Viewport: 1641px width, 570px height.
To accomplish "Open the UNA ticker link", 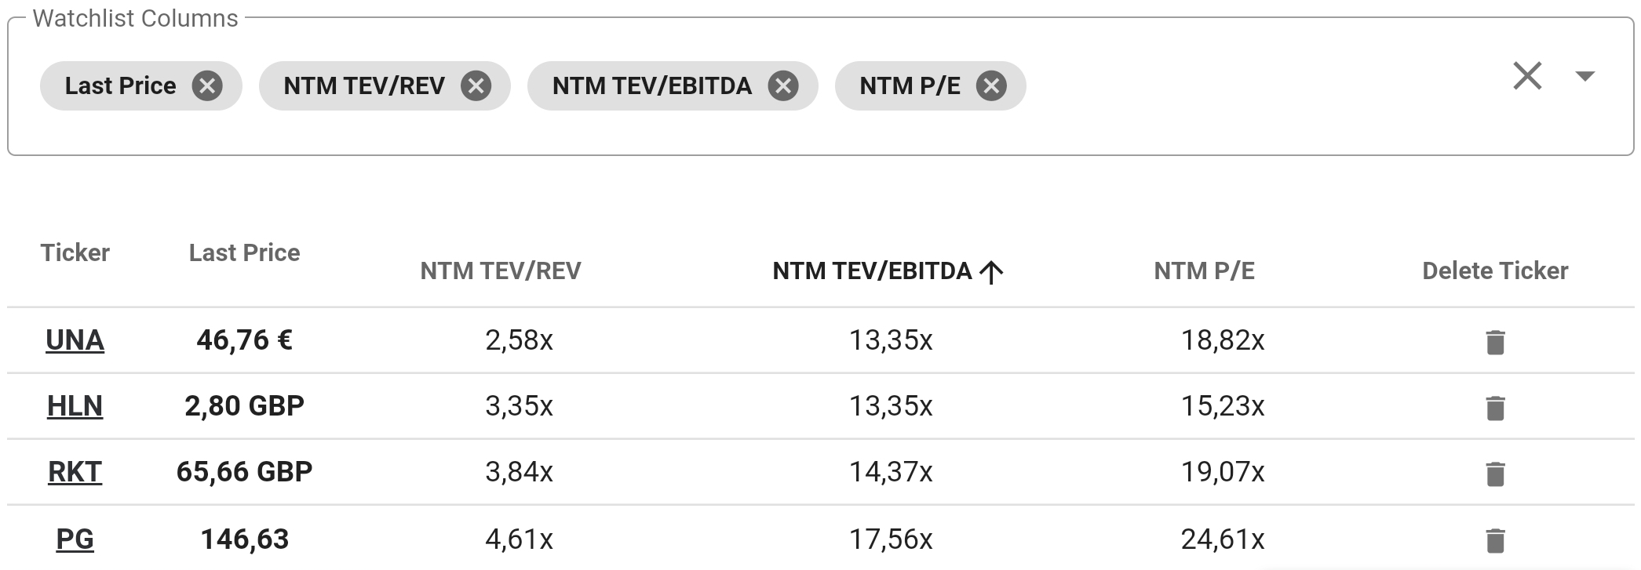I will pos(75,339).
